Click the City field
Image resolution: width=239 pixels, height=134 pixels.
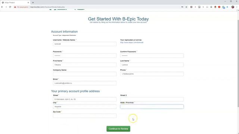[85, 106]
